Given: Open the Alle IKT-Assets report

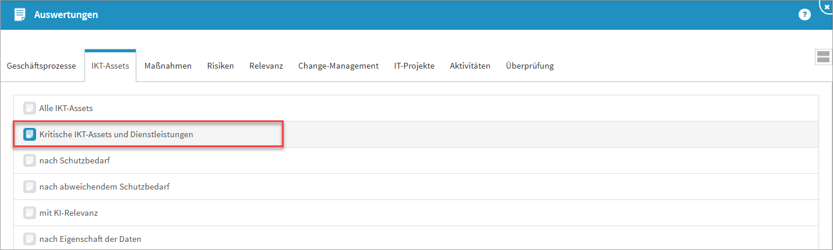Looking at the screenshot, I should pos(66,108).
